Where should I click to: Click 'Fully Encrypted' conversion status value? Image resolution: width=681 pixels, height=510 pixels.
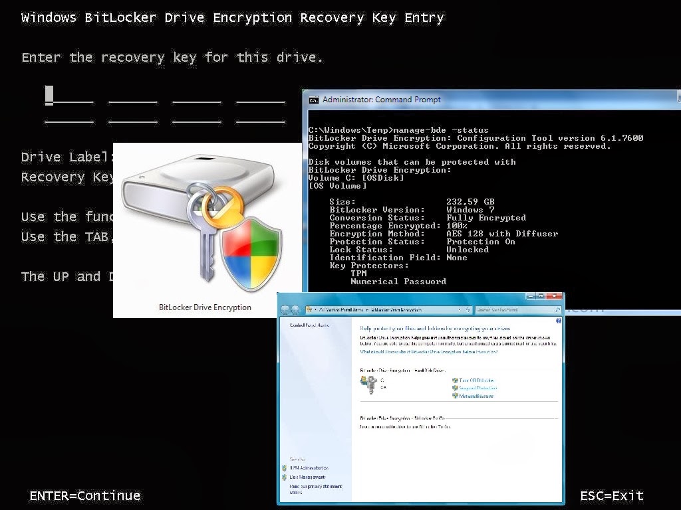(x=486, y=218)
